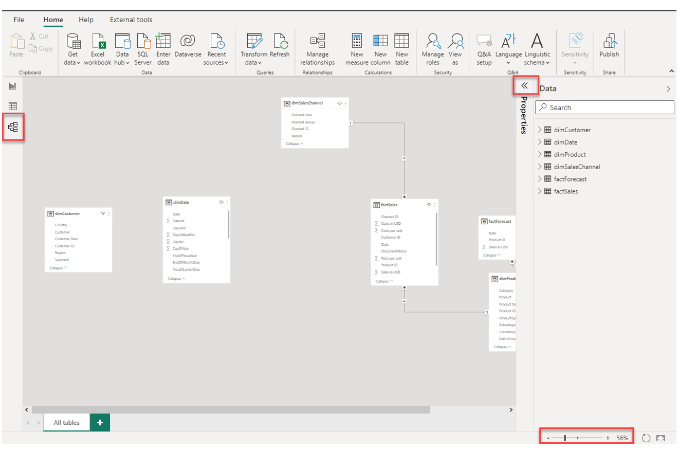Create a New column
This screenshot has width=679, height=451.
click(380, 50)
